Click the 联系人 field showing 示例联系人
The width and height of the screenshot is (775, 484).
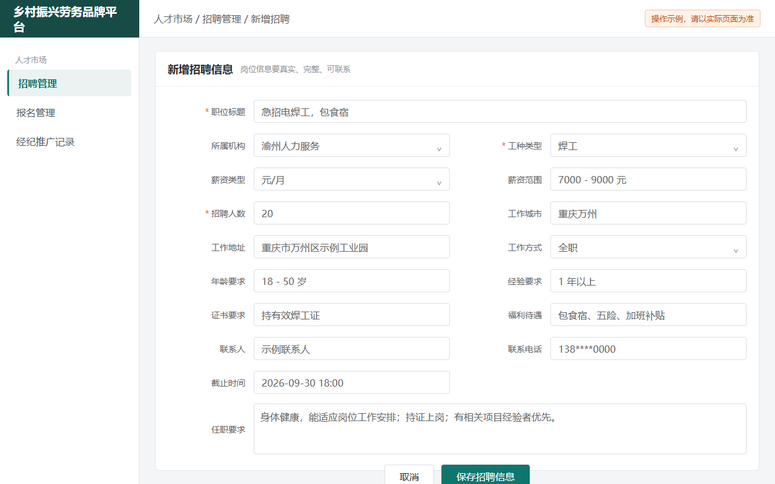352,348
